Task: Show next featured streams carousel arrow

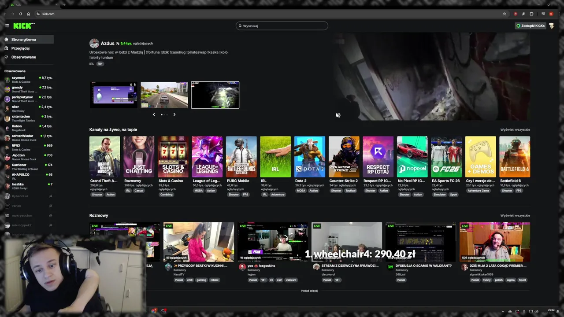Action: pyautogui.click(x=174, y=114)
